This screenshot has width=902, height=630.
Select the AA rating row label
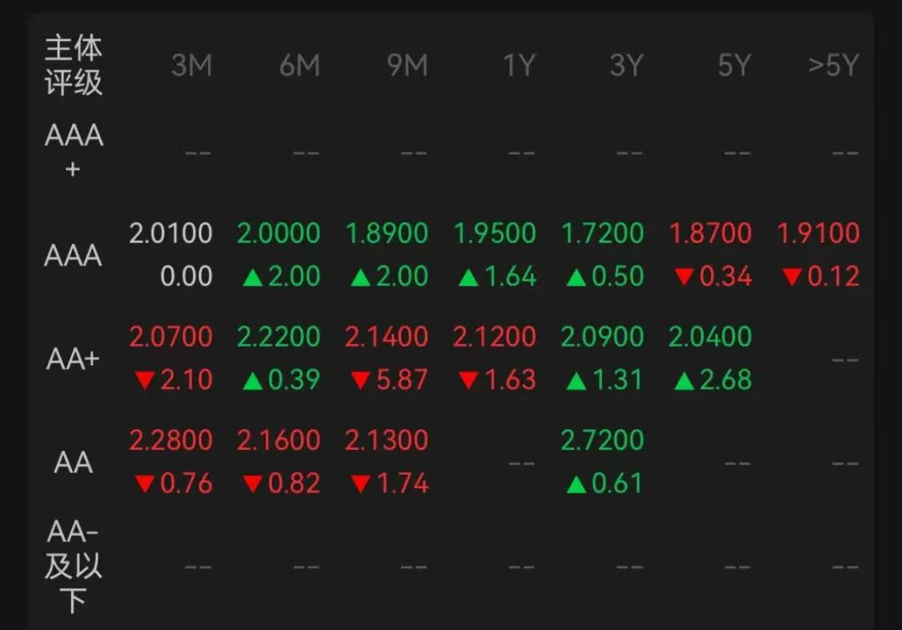[x=73, y=462]
